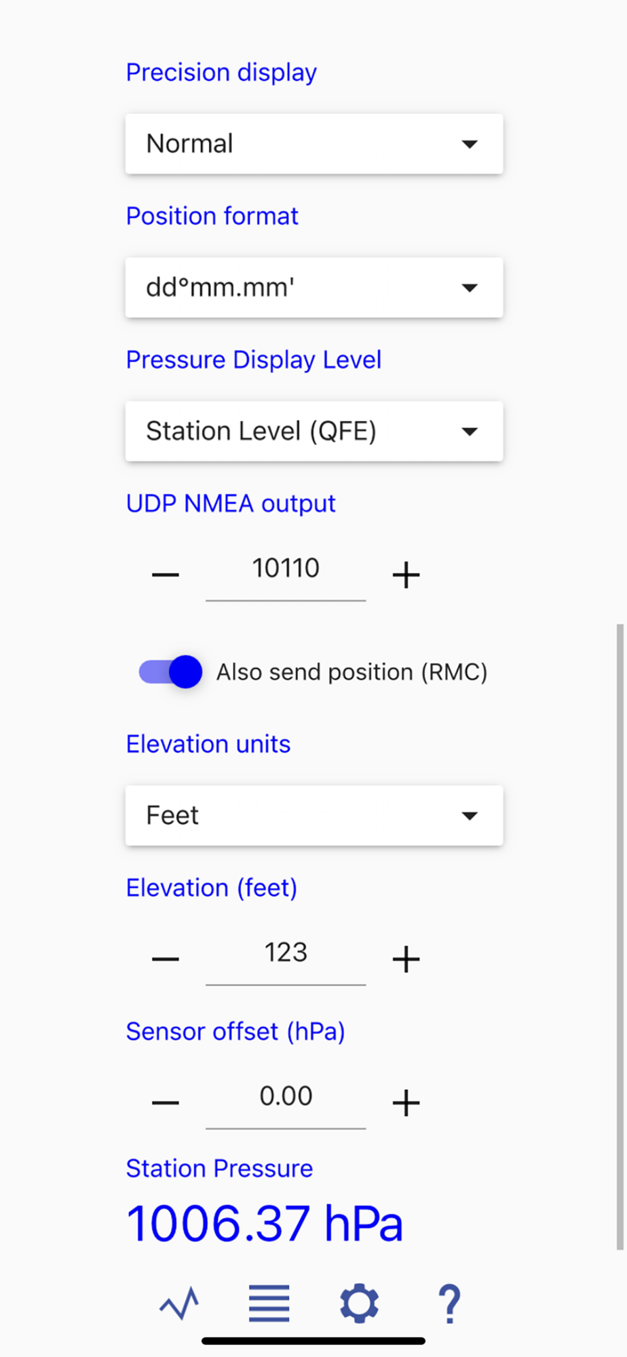Increase the sensor offset value
Screen dimensions: 627x1357
coord(406,1103)
